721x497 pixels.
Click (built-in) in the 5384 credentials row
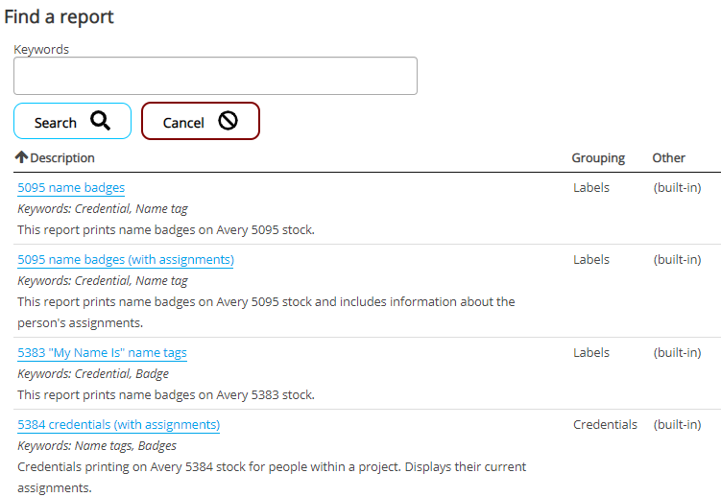(677, 425)
